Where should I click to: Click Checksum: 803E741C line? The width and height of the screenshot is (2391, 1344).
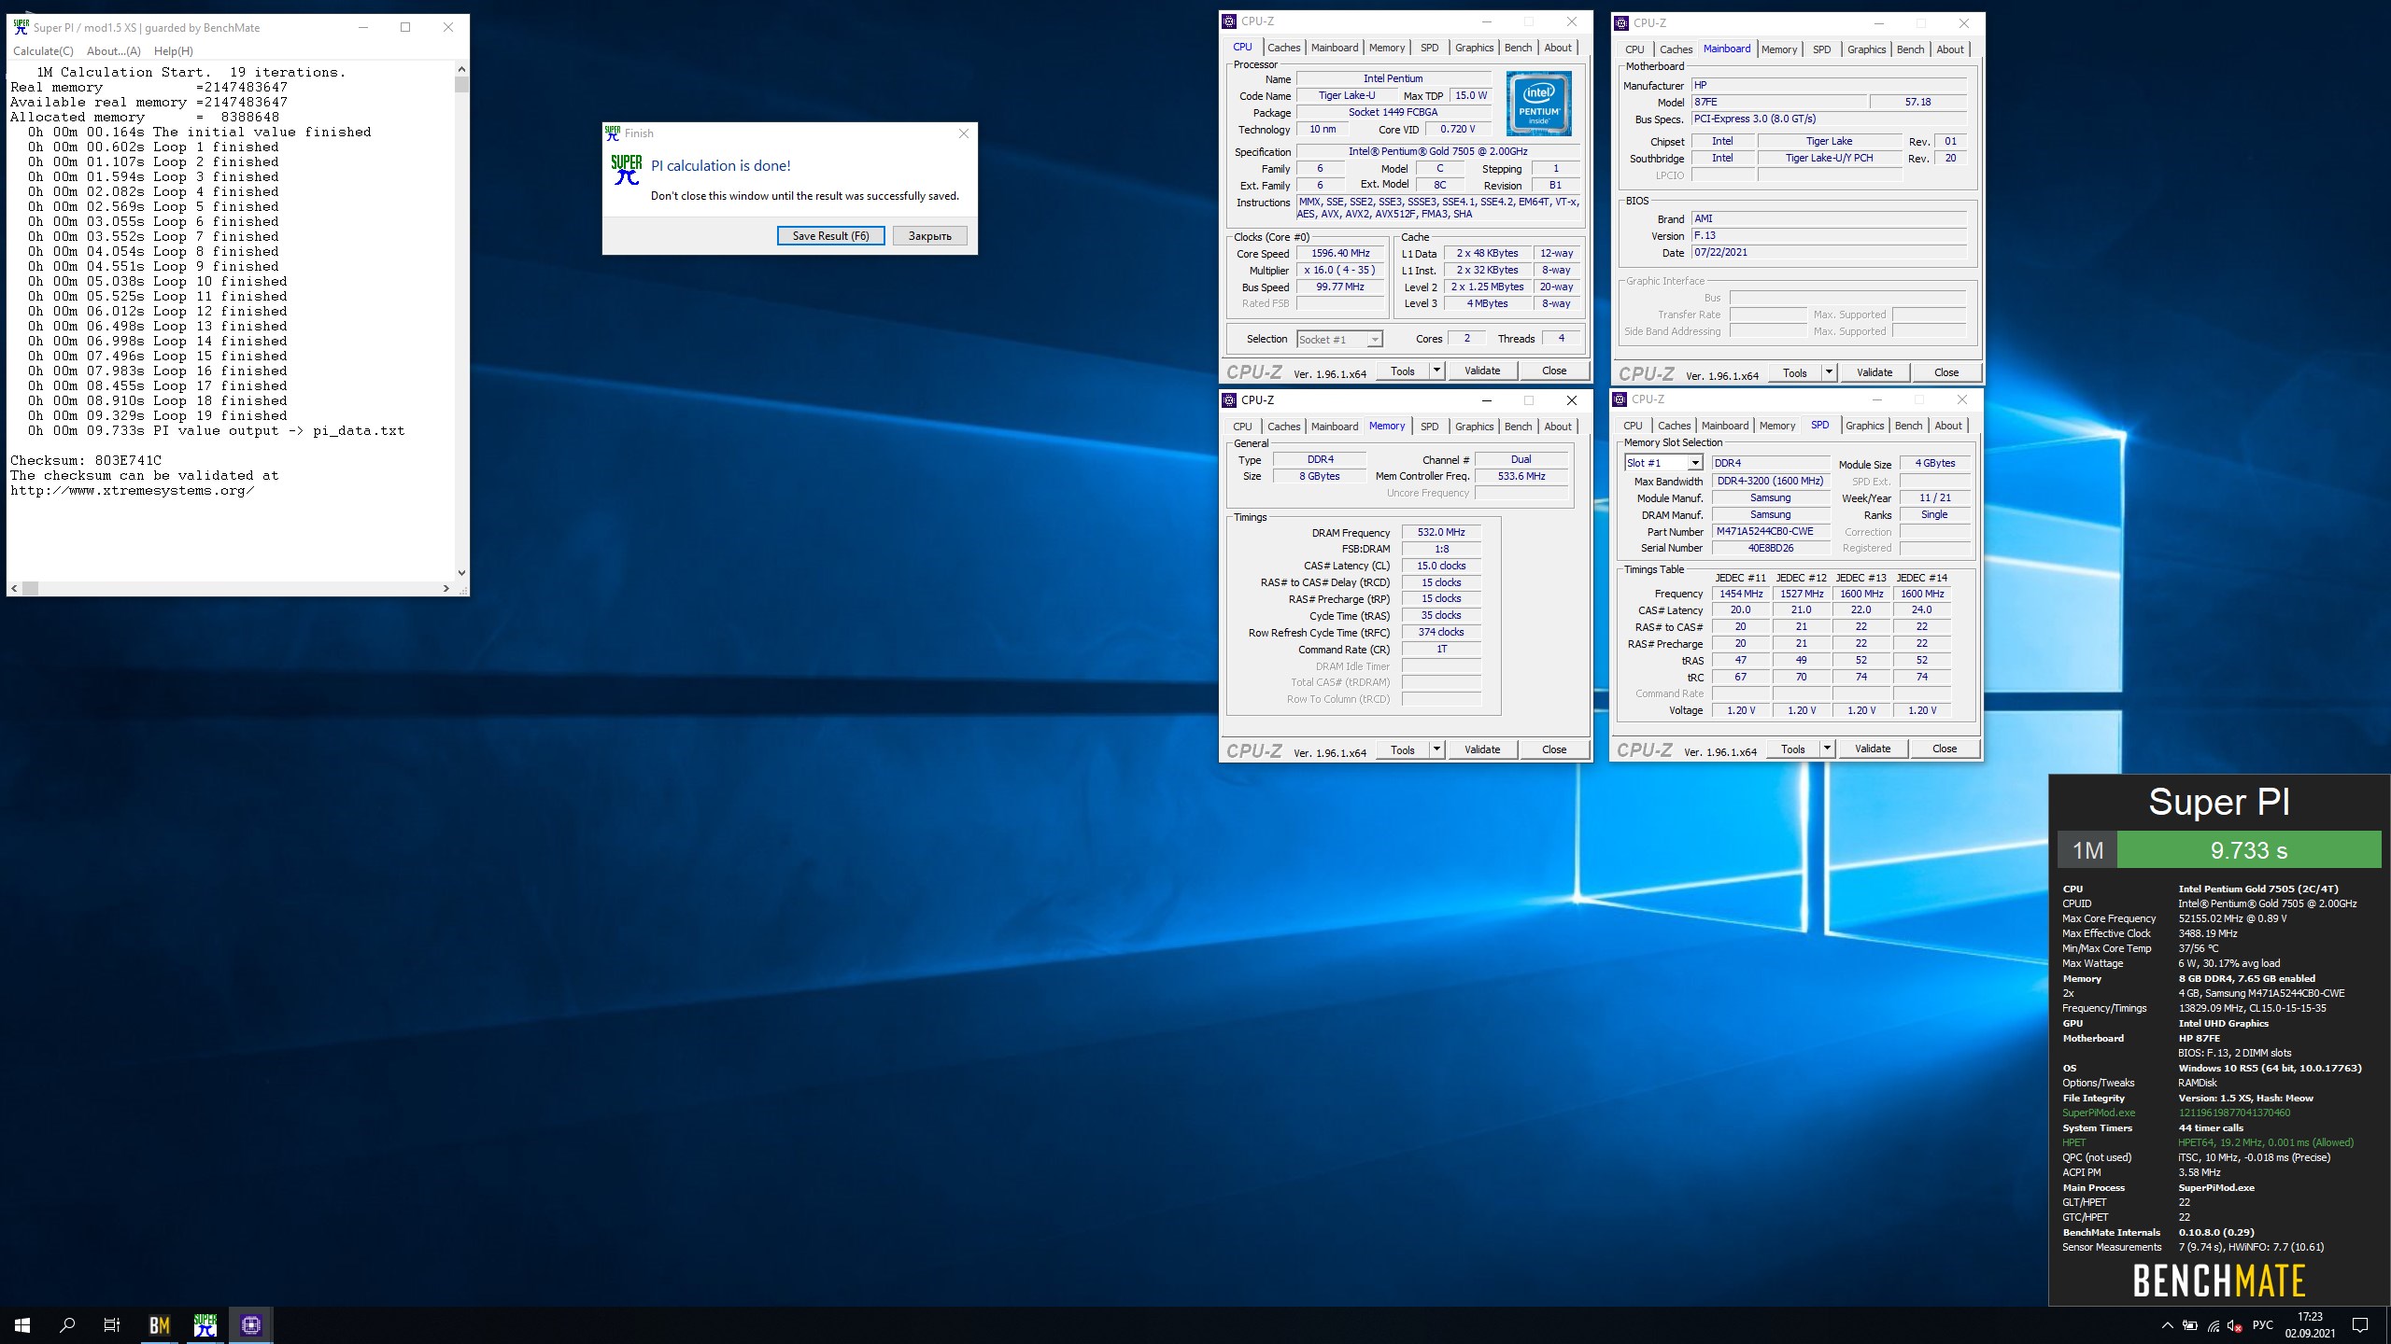click(x=86, y=460)
